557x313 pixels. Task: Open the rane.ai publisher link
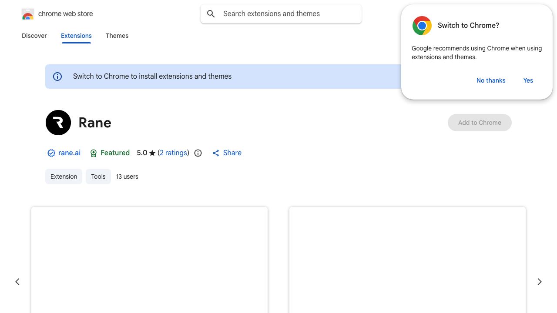pyautogui.click(x=69, y=153)
